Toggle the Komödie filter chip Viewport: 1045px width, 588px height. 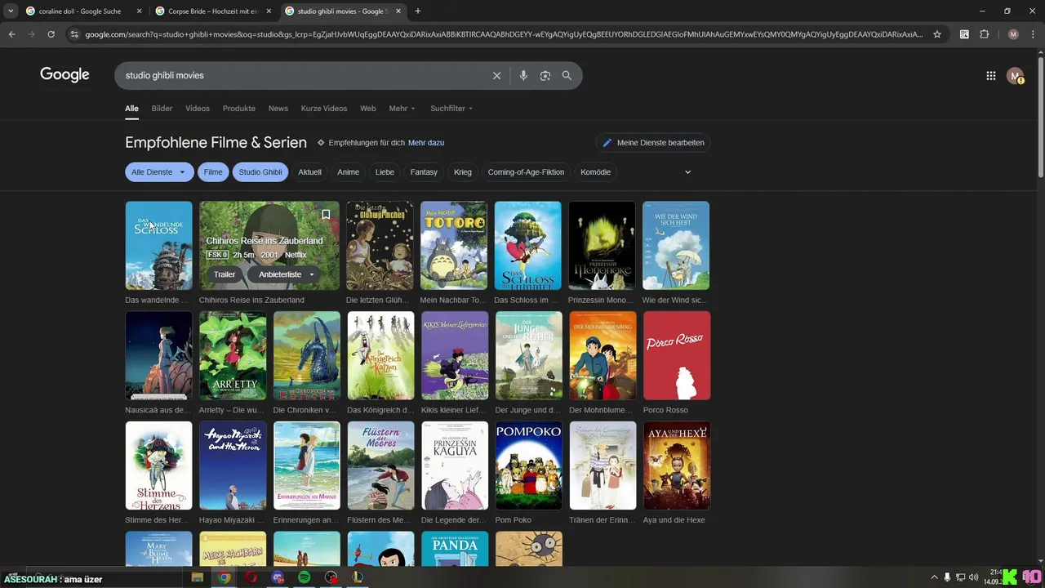click(x=595, y=172)
